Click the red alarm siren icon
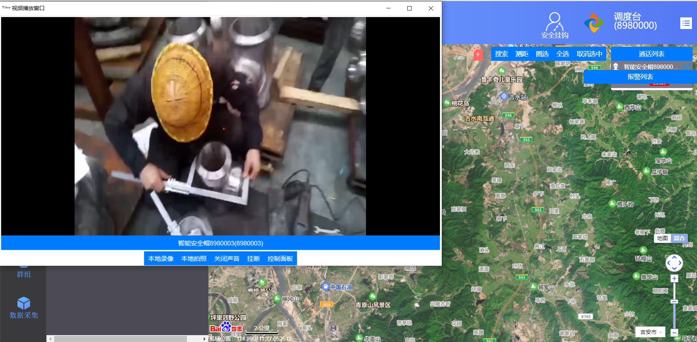This screenshot has width=697, height=342. 478,54
